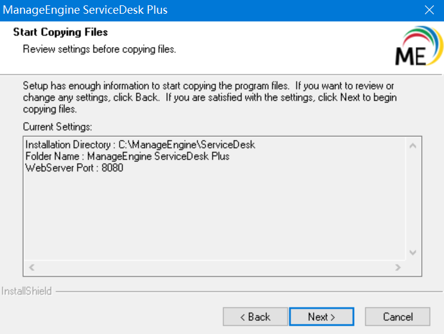
Task: Click the Current Settings label
Action: tap(58, 127)
